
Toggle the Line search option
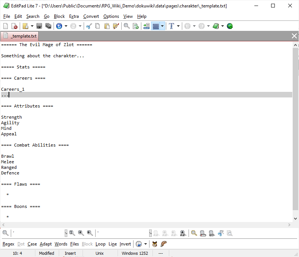pyautogui.click(x=113, y=244)
